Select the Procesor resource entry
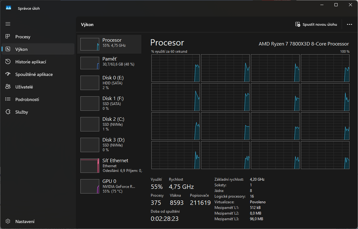The image size is (358, 229). click(x=109, y=44)
